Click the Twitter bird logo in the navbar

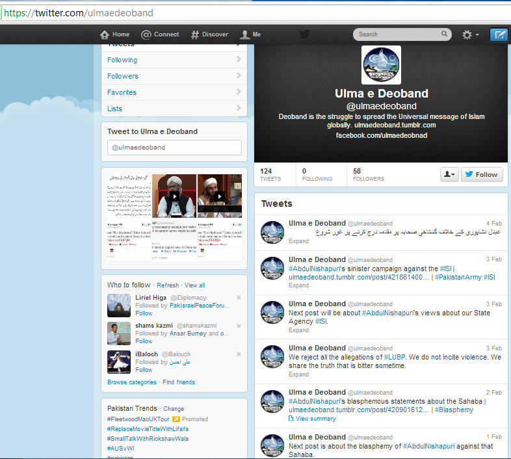click(304, 34)
